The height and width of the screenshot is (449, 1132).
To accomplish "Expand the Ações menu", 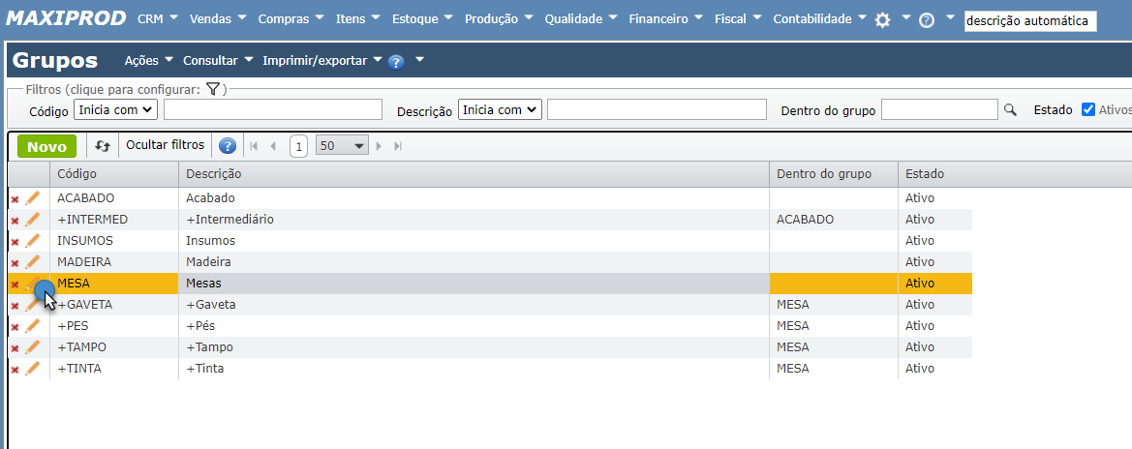I will tap(149, 60).
